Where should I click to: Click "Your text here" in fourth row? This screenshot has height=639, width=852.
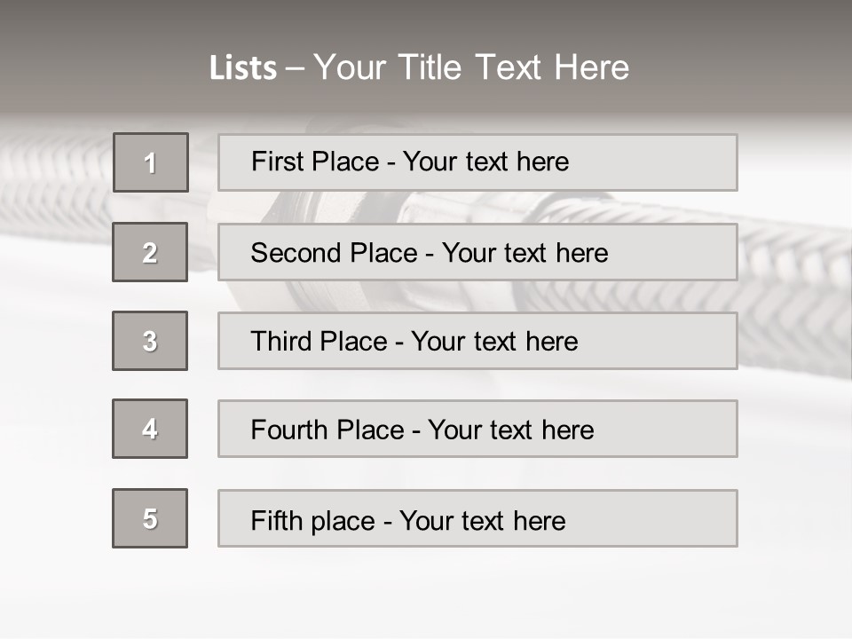click(510, 430)
